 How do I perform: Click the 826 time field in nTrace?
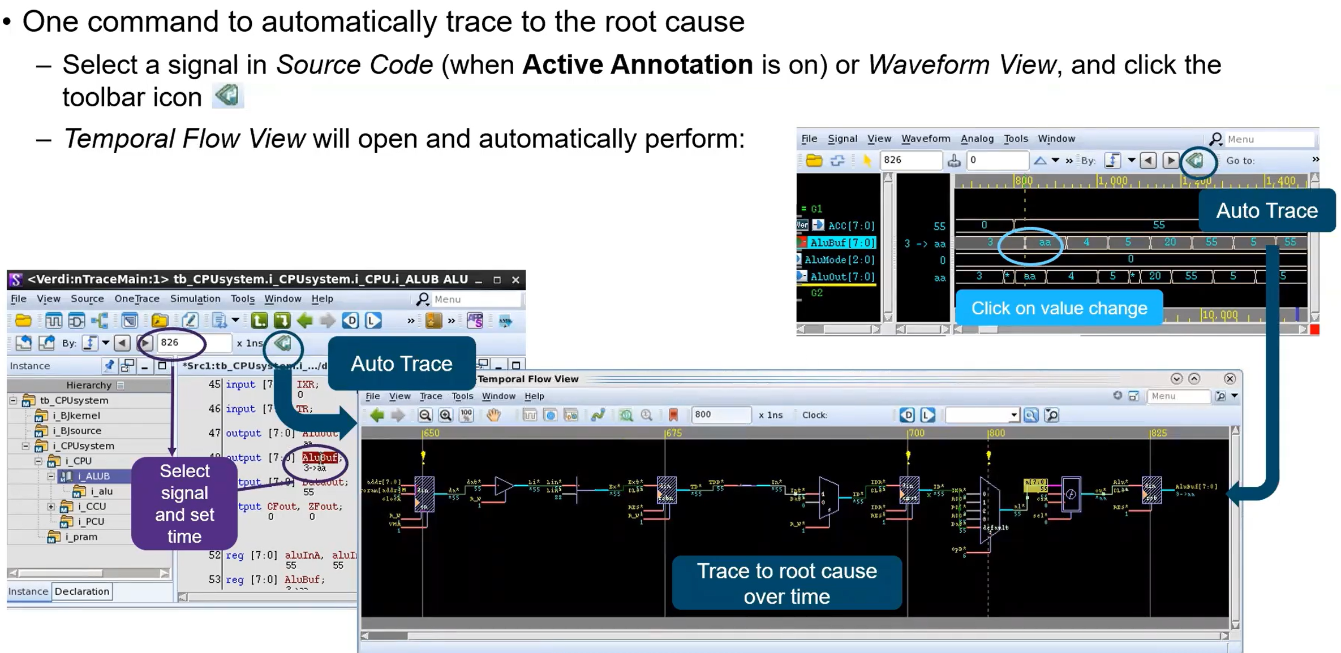(x=192, y=343)
